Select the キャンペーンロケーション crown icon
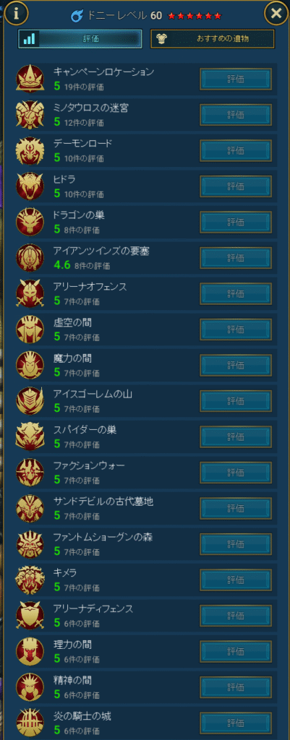Viewport: 290px width, 740px height. 30,79
